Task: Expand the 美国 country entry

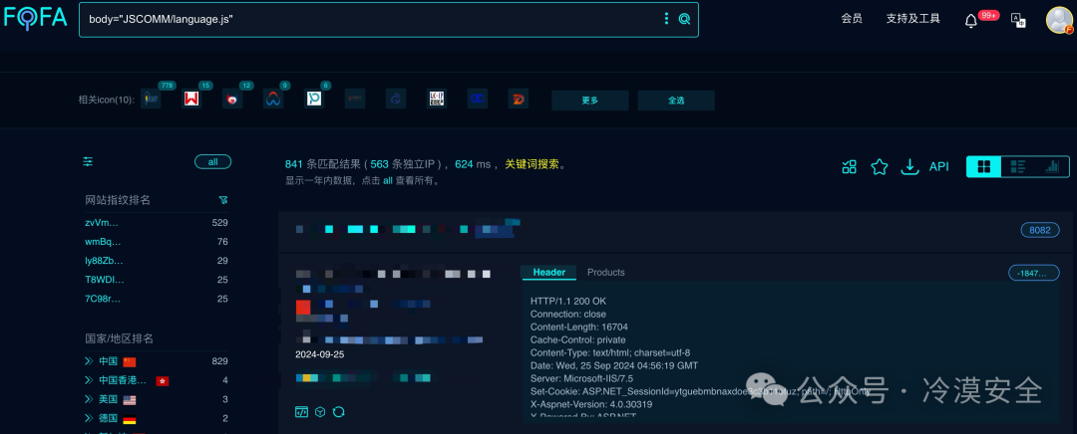Action: [90, 399]
